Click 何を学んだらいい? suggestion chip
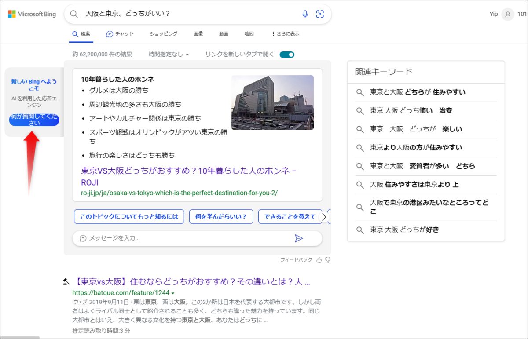Image resolution: width=528 pixels, height=339 pixels. 221,217
